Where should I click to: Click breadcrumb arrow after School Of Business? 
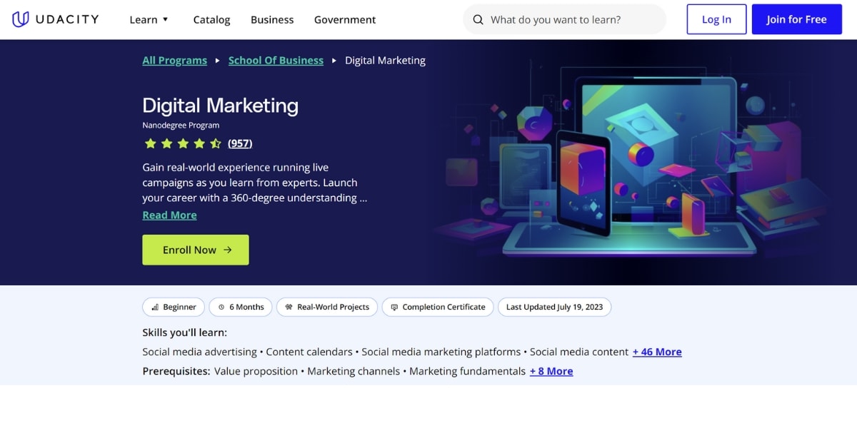point(334,61)
